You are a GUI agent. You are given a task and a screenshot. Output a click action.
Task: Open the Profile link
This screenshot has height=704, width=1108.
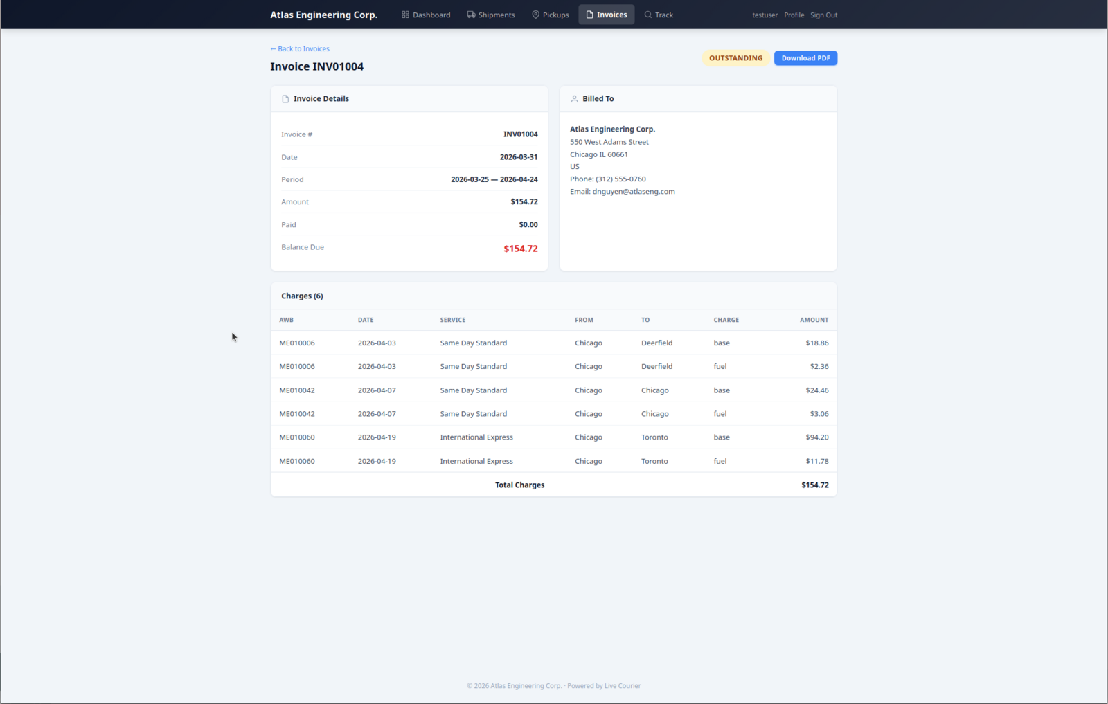click(x=794, y=15)
